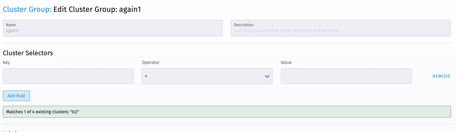The image size is (456, 132).
Task: Remove the selector rule via REMOVE
Action: tap(441, 76)
